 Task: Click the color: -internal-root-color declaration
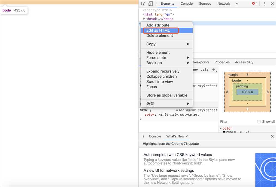pyautogui.click(x=172, y=114)
